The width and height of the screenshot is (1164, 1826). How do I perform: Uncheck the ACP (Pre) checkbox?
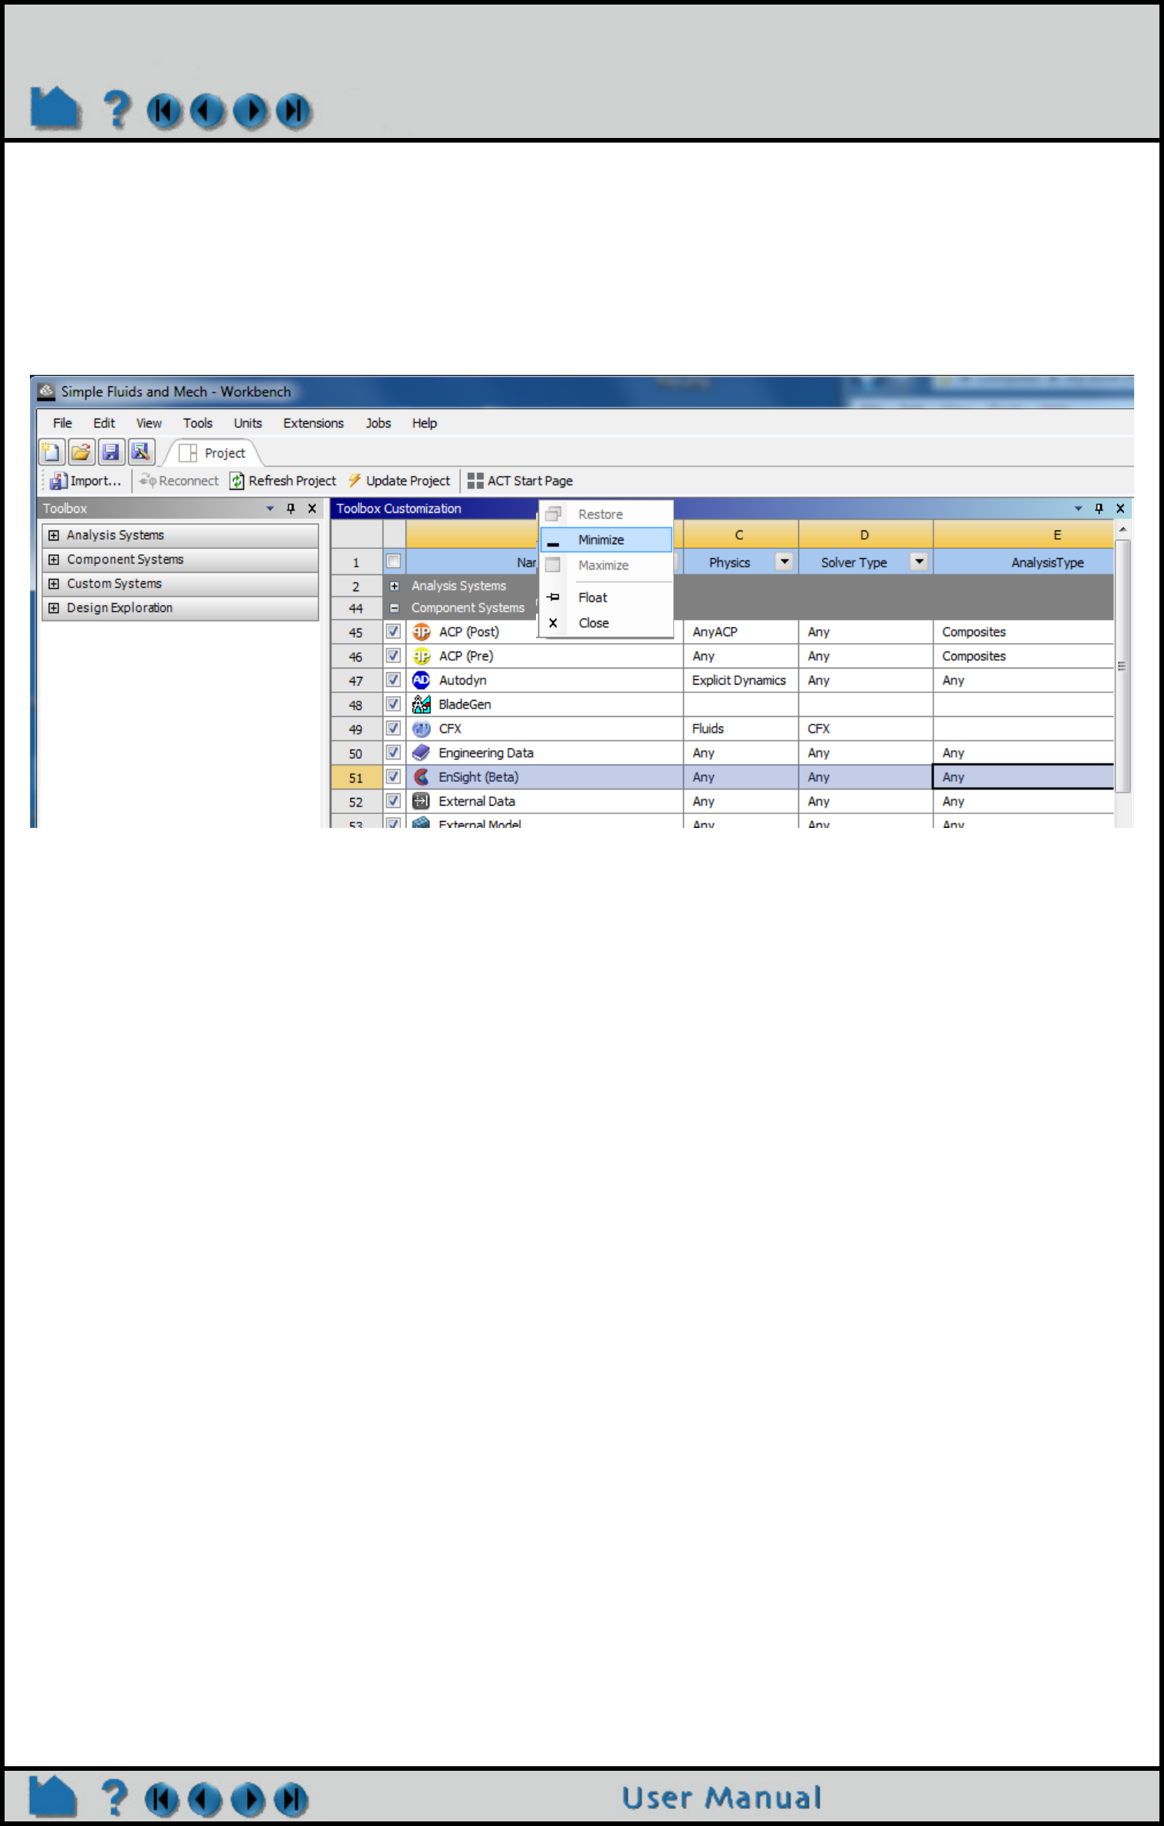393,656
